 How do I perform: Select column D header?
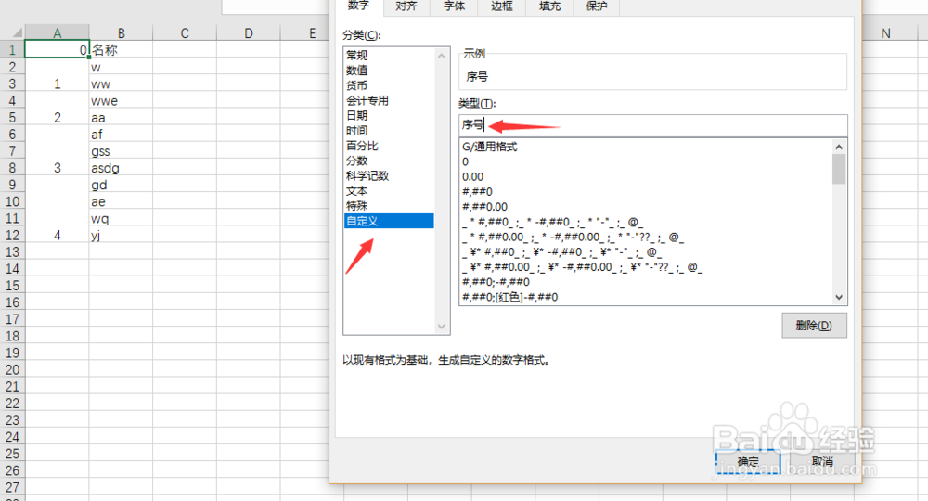(249, 33)
